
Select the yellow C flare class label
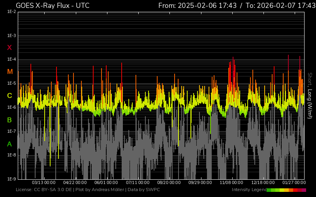click(9, 96)
